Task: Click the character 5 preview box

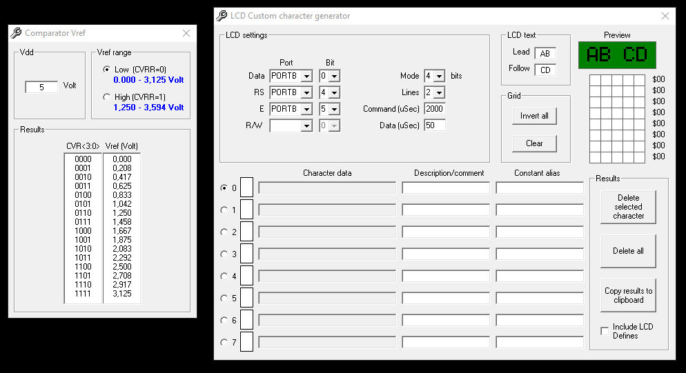Action: coord(247,298)
